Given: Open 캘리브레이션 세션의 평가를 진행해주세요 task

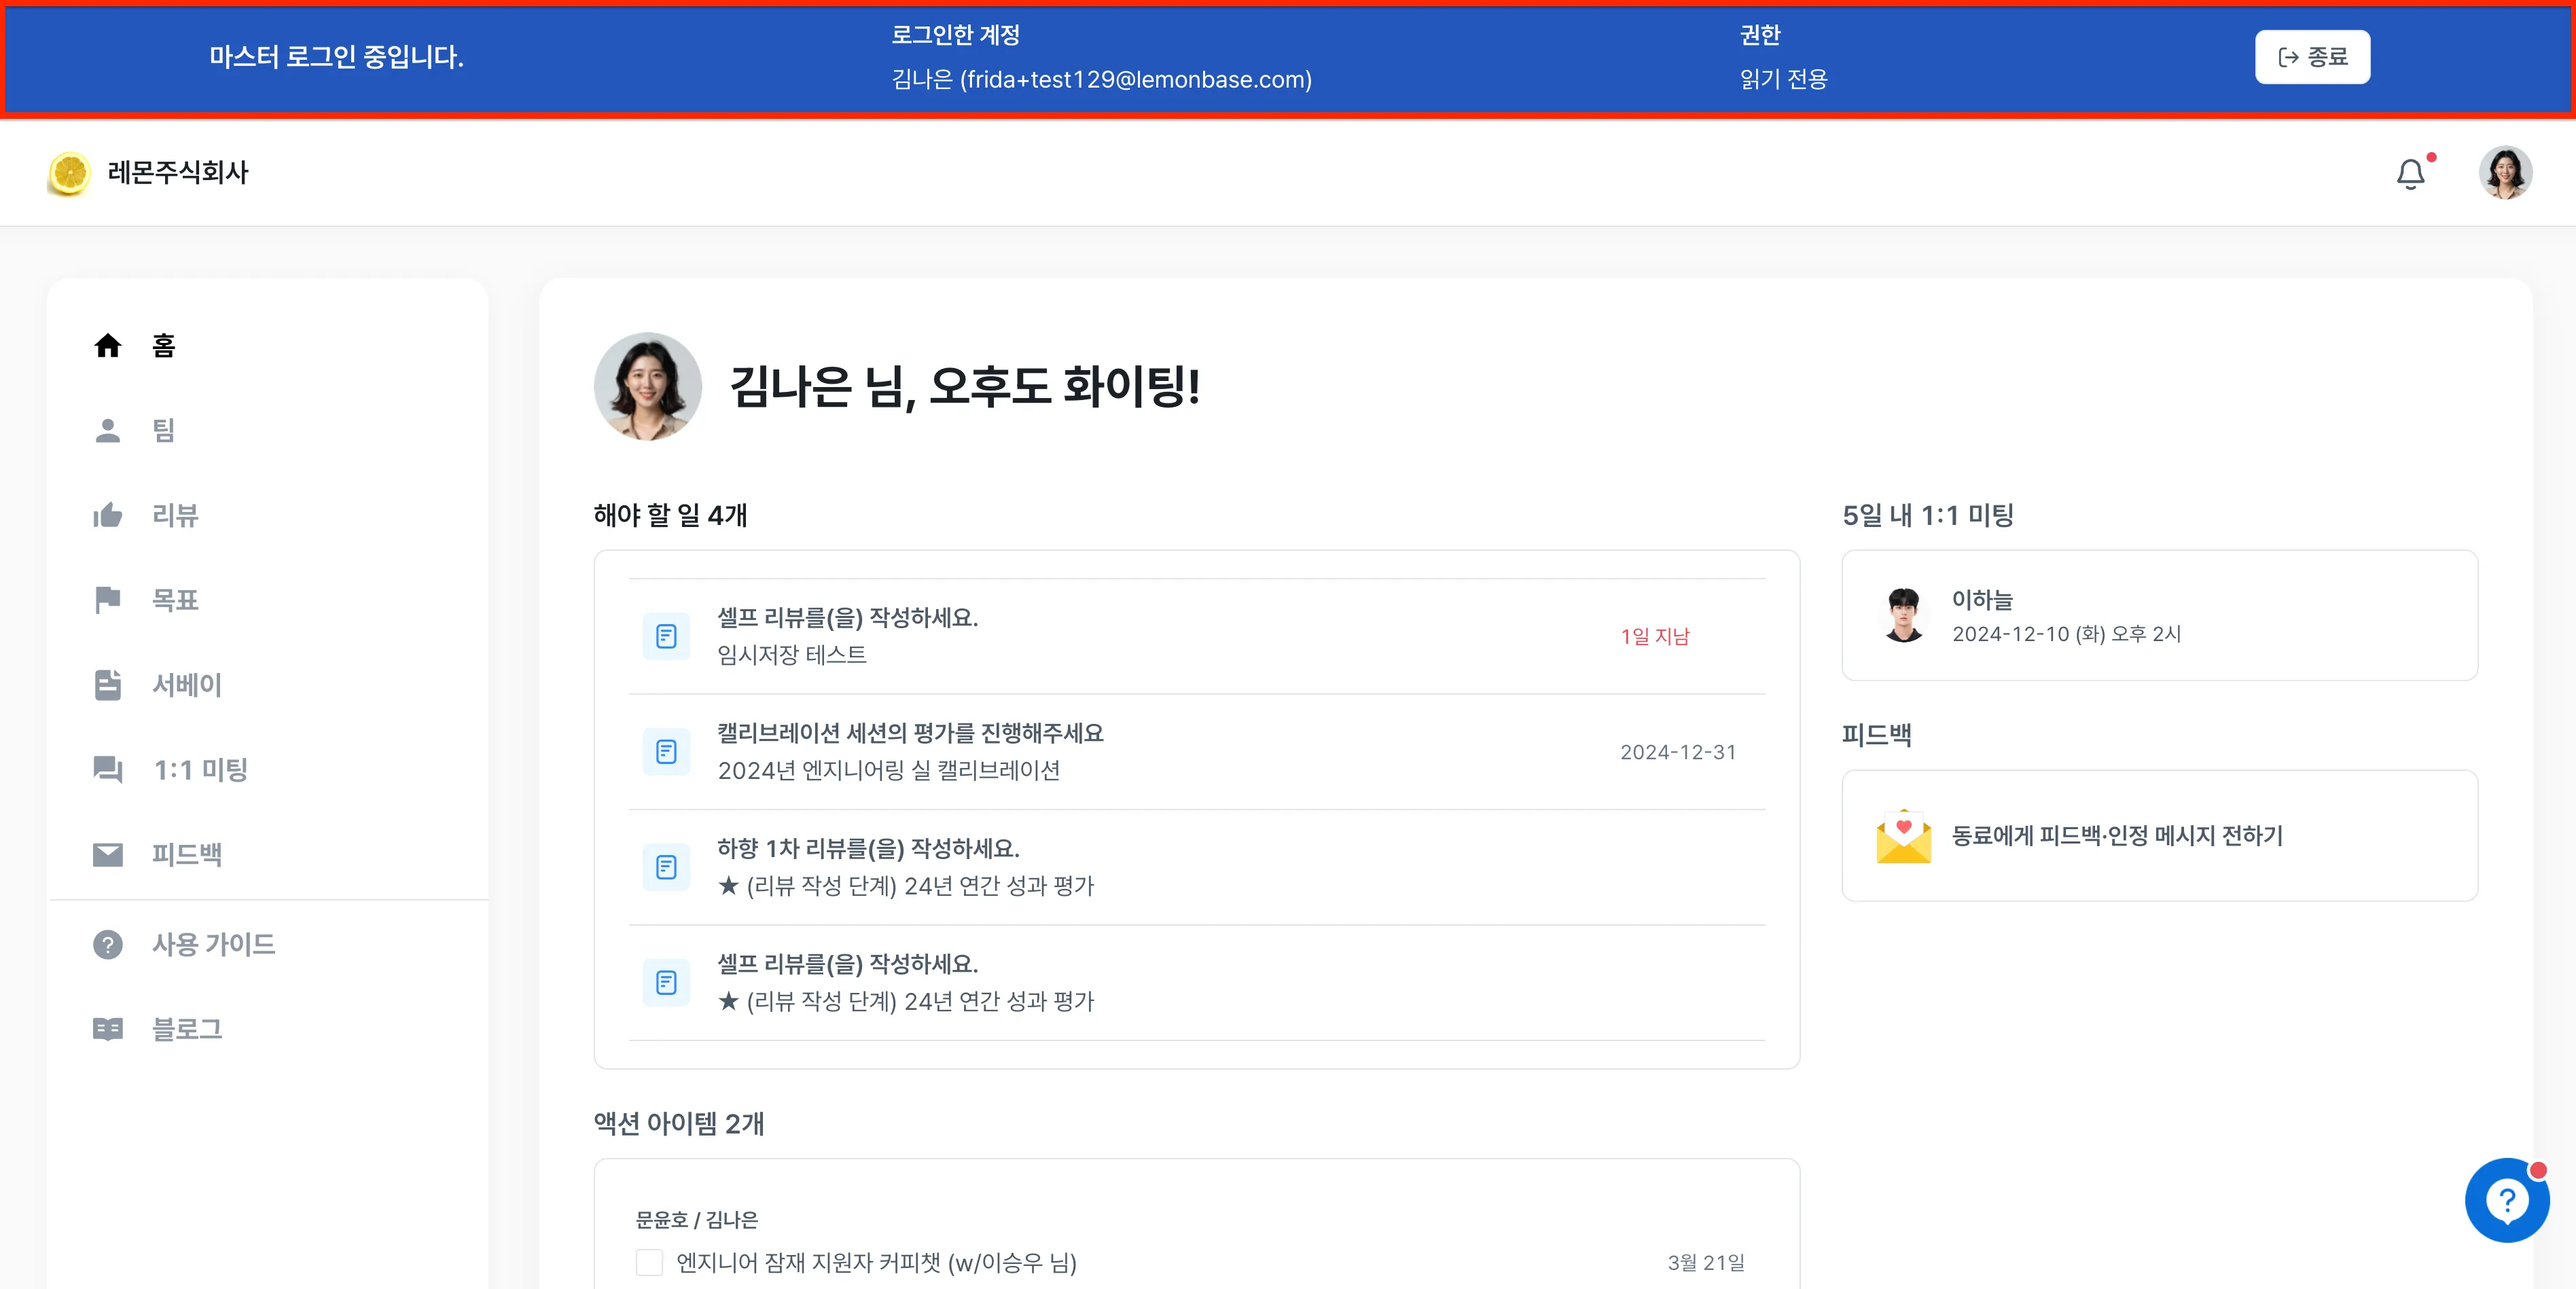Looking at the screenshot, I should tap(1197, 752).
